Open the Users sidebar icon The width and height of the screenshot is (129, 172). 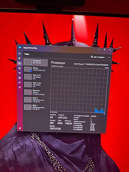(20, 78)
